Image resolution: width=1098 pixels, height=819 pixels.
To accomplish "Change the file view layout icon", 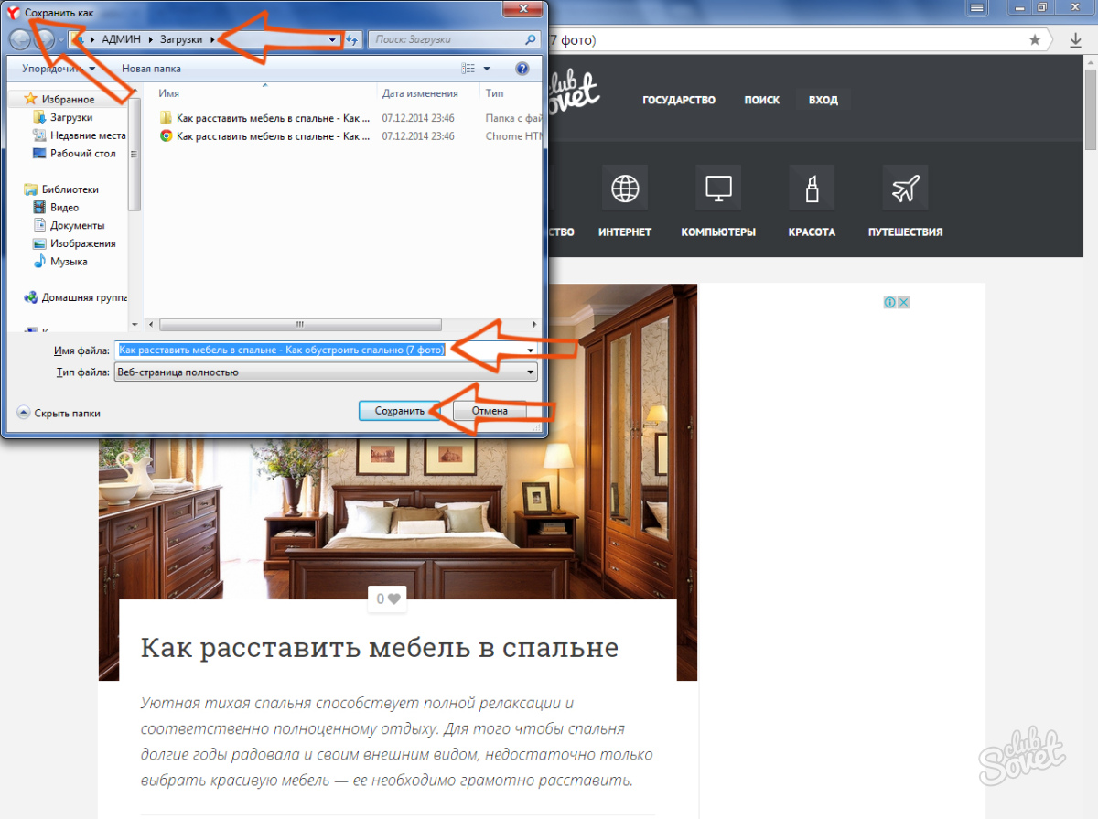I will 468,69.
